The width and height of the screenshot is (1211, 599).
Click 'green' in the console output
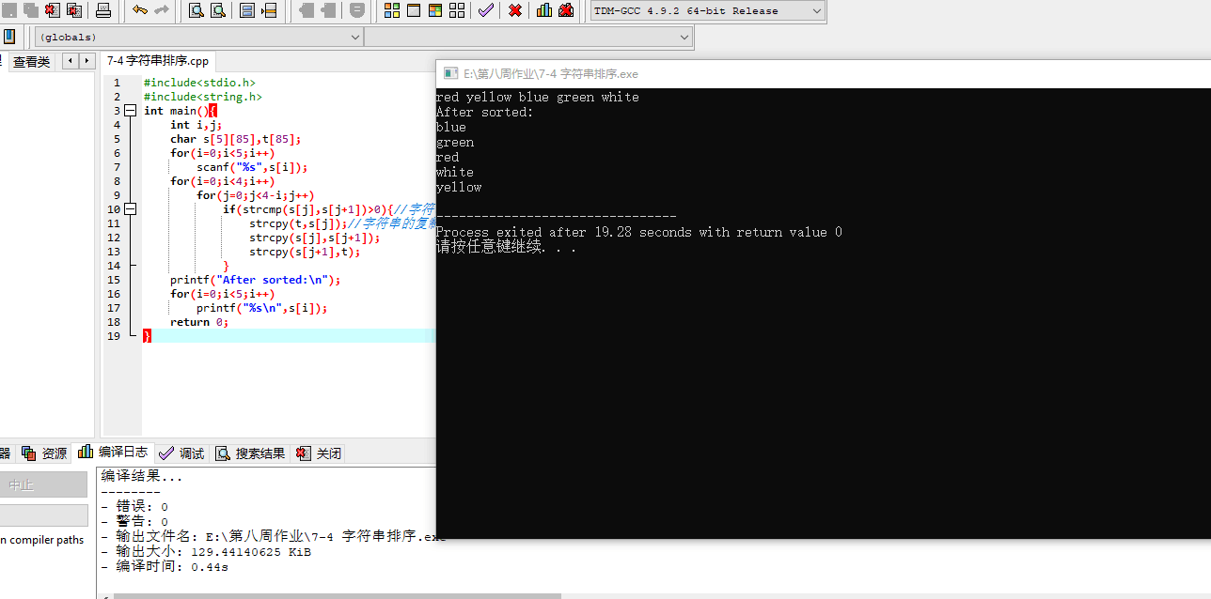coord(455,143)
